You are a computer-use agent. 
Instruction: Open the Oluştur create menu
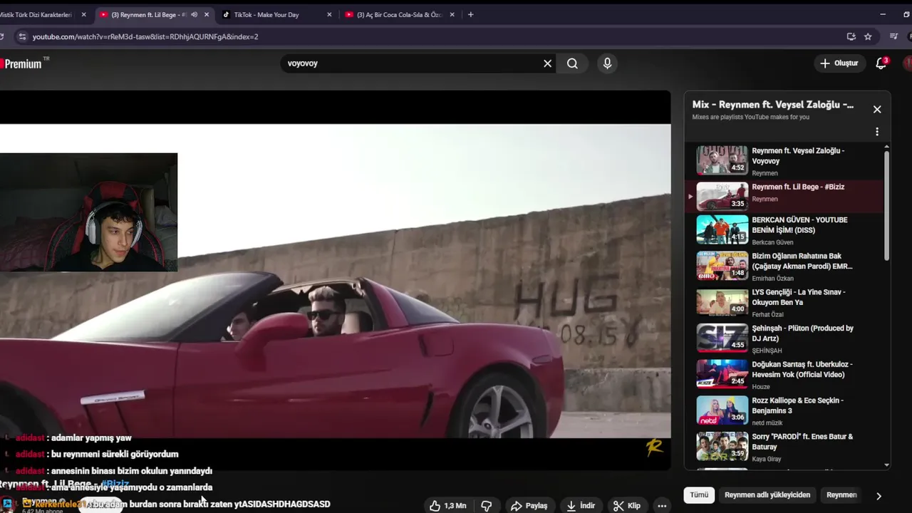coord(839,63)
